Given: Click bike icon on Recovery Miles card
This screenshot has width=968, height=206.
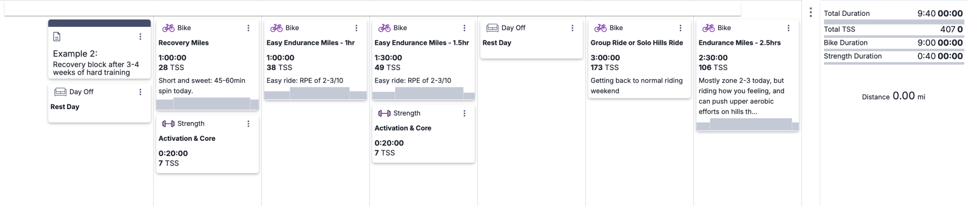Looking at the screenshot, I should click(168, 28).
